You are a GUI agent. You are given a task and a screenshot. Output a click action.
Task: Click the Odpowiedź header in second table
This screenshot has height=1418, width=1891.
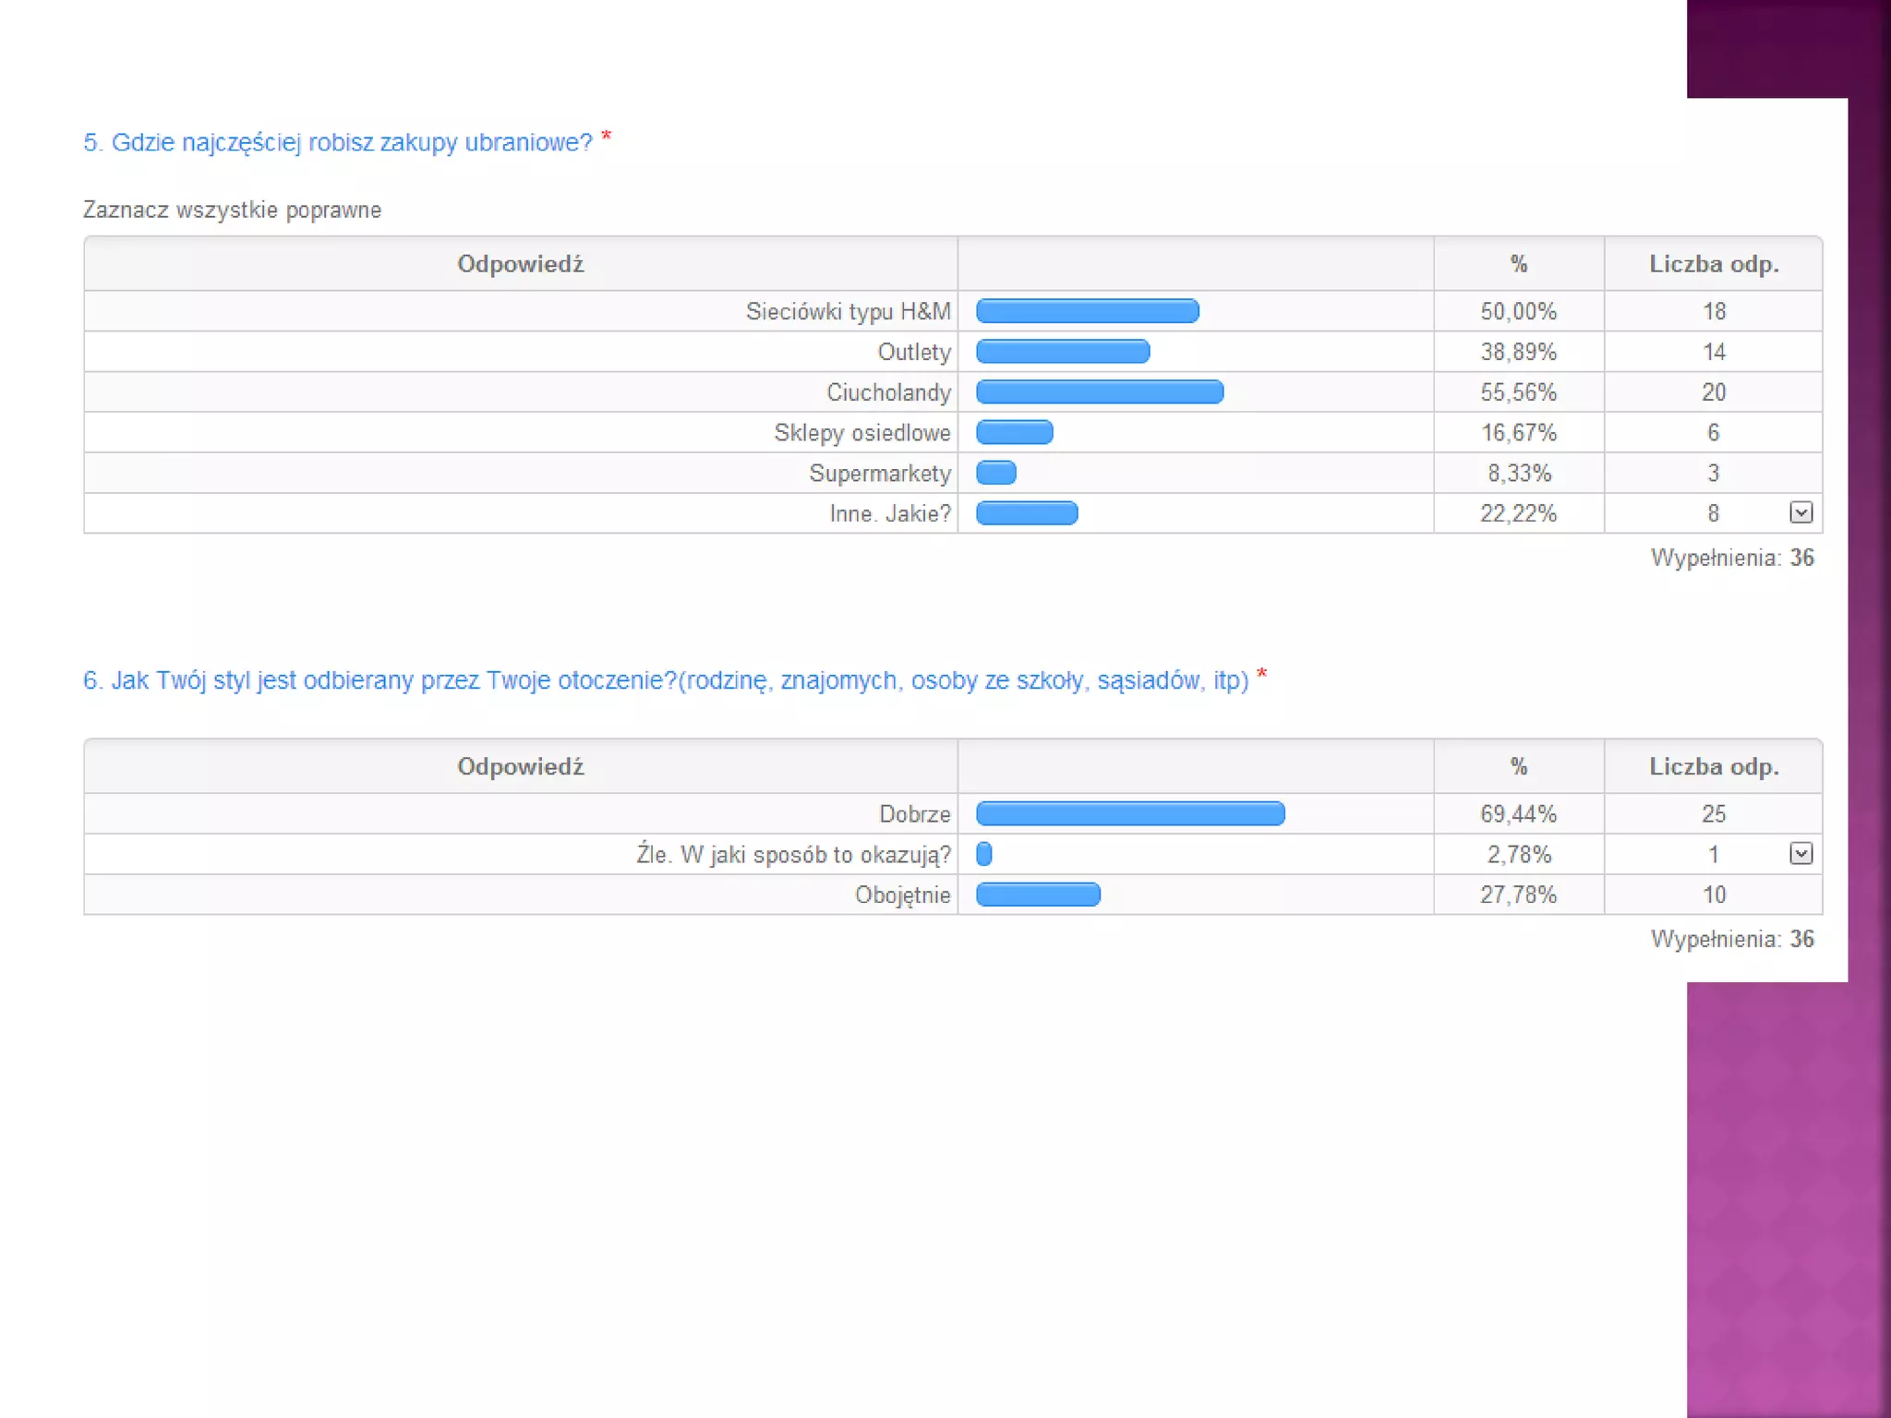coord(521,766)
